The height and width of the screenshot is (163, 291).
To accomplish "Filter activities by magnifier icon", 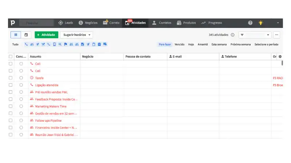I will point(60,44).
